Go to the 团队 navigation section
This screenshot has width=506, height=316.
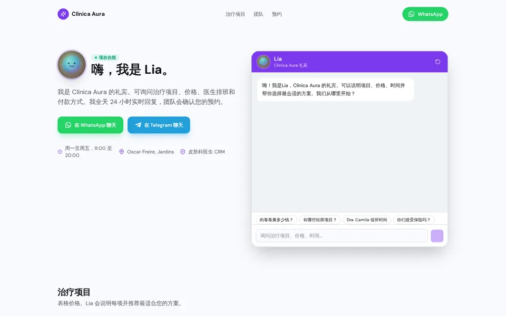pos(258,14)
